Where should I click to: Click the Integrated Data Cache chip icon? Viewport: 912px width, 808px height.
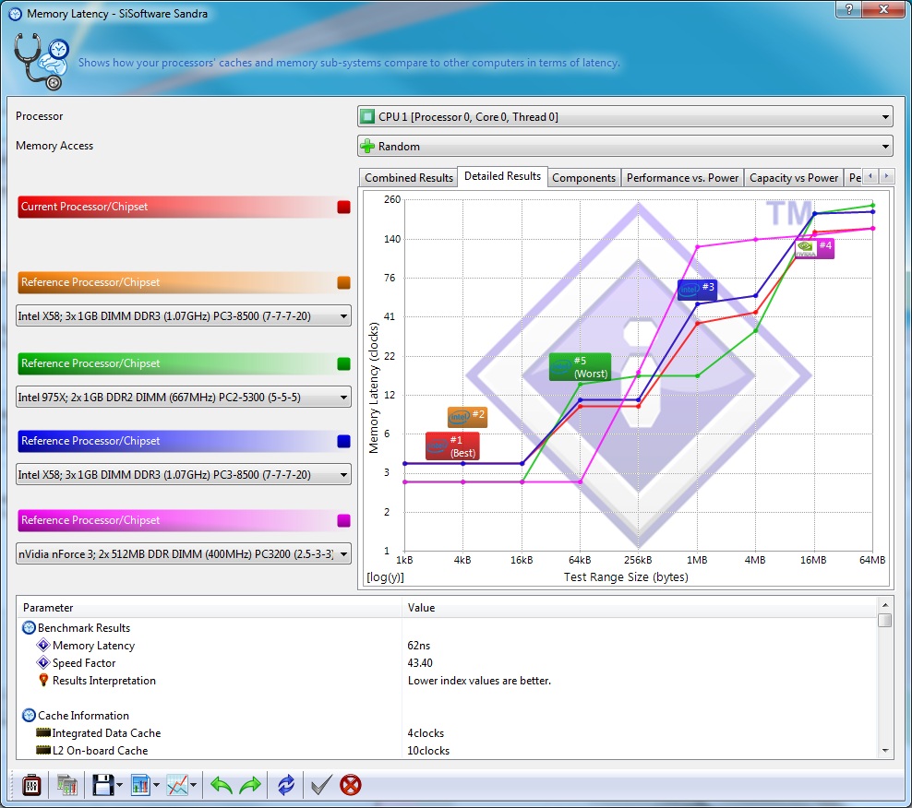coord(43,732)
